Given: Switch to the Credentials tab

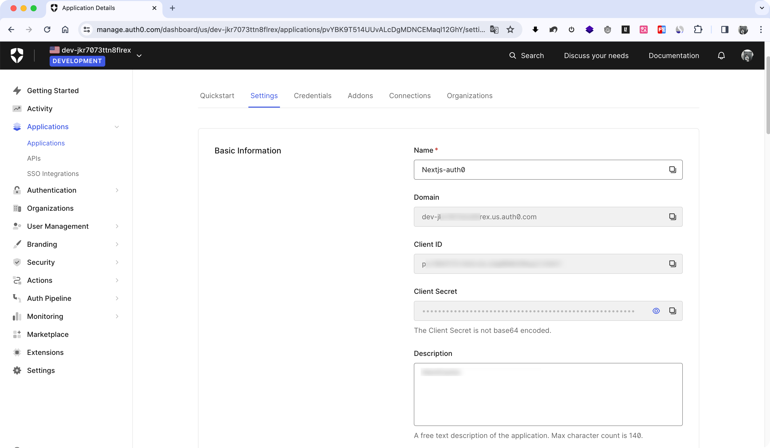Looking at the screenshot, I should pos(313,96).
